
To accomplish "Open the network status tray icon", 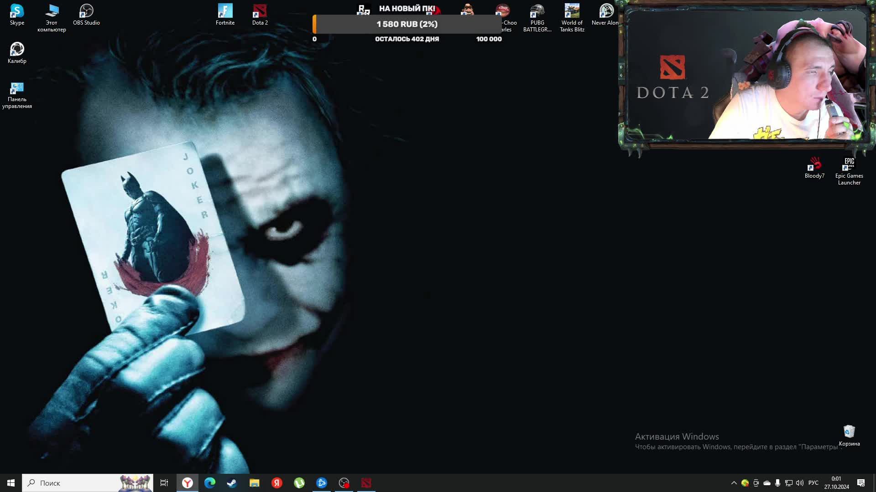I will point(789,483).
